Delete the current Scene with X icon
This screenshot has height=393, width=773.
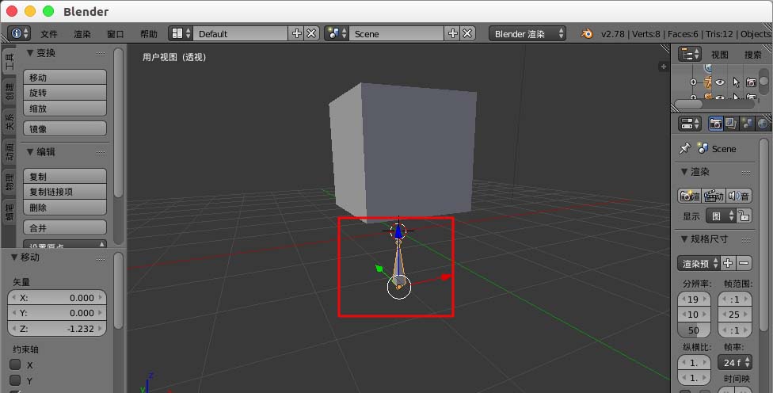point(467,33)
